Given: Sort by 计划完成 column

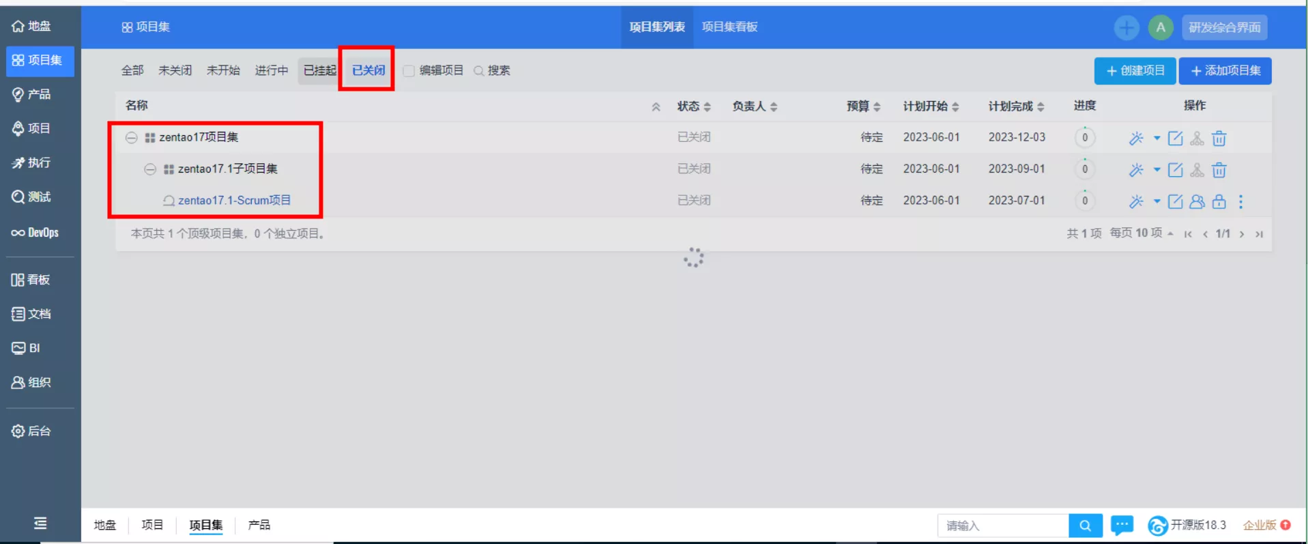Looking at the screenshot, I should pos(1017,106).
